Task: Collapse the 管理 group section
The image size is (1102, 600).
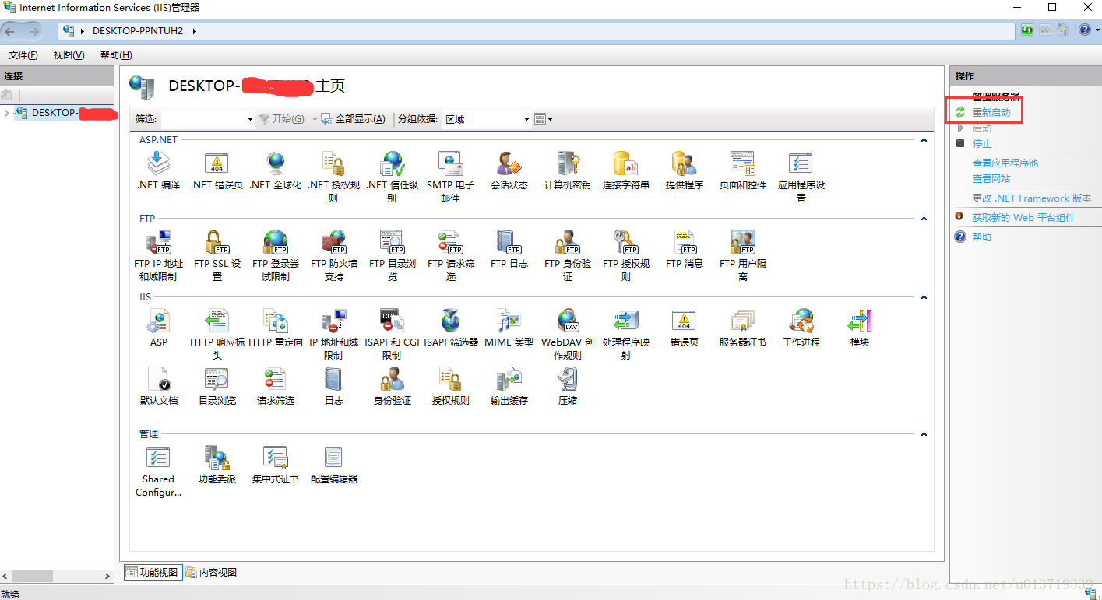Action: pyautogui.click(x=924, y=434)
